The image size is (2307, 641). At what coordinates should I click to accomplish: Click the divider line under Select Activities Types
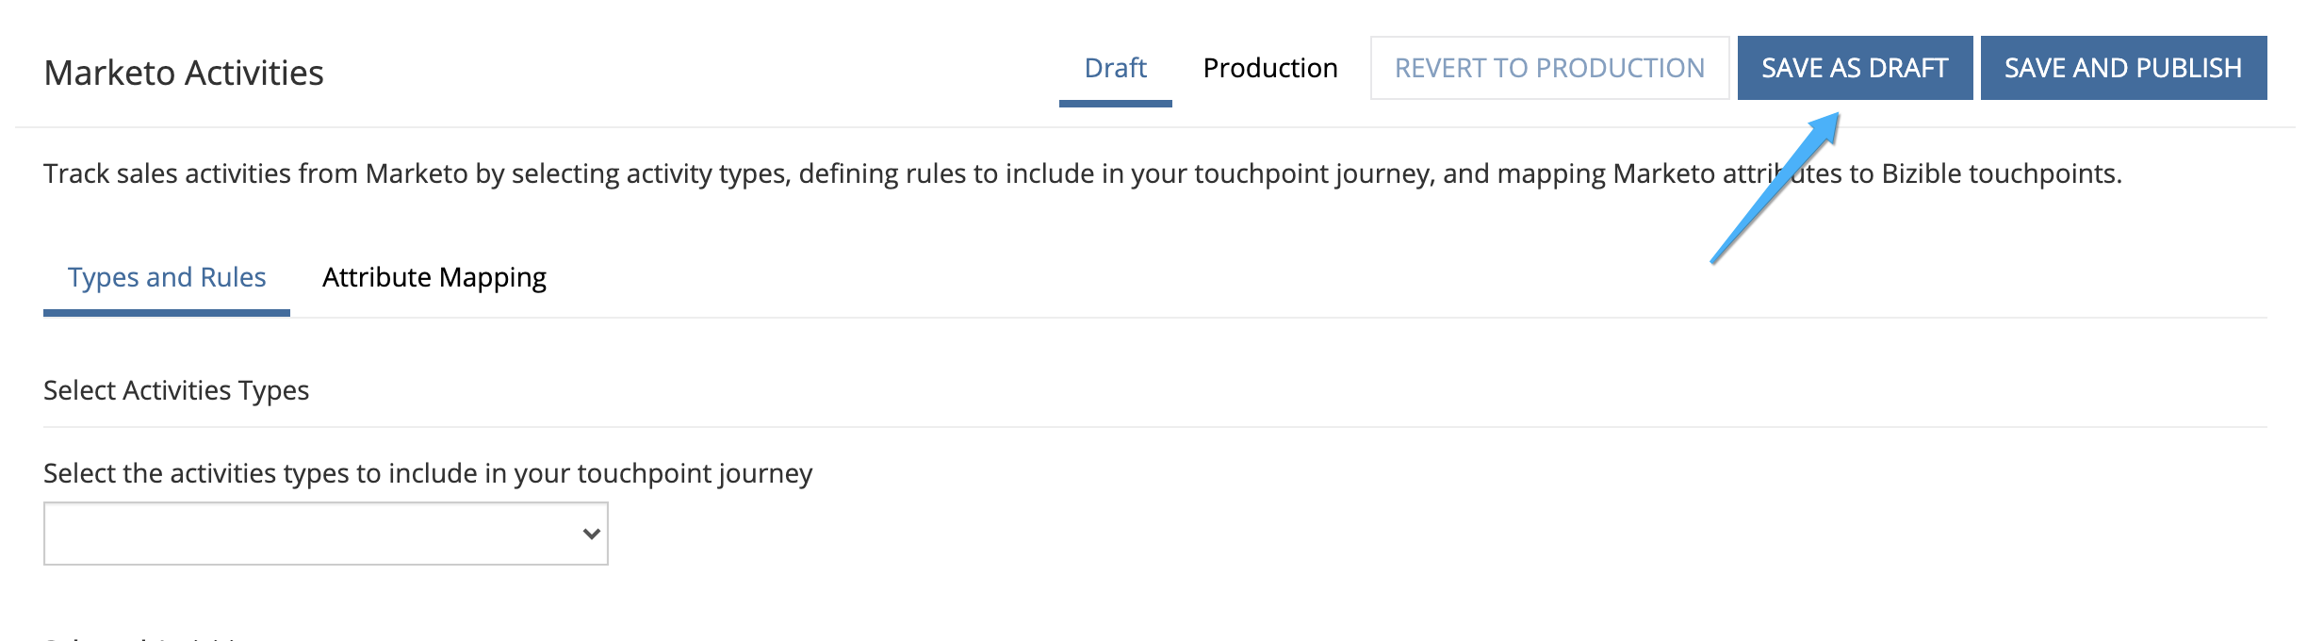1155,427
